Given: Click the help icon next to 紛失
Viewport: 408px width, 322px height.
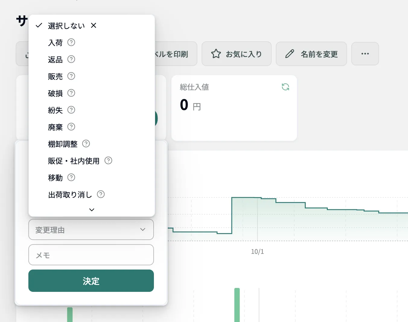Looking at the screenshot, I should 71,110.
